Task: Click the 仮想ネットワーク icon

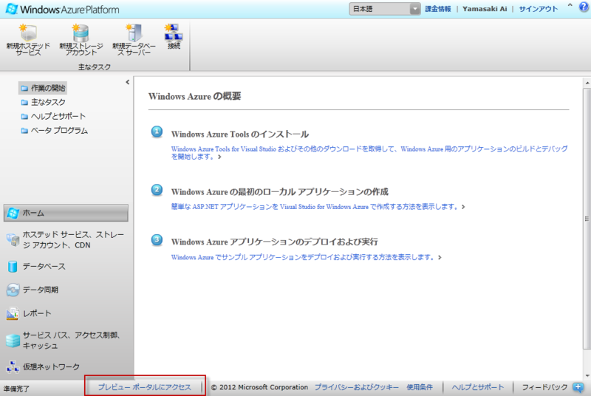Action: 13,366
